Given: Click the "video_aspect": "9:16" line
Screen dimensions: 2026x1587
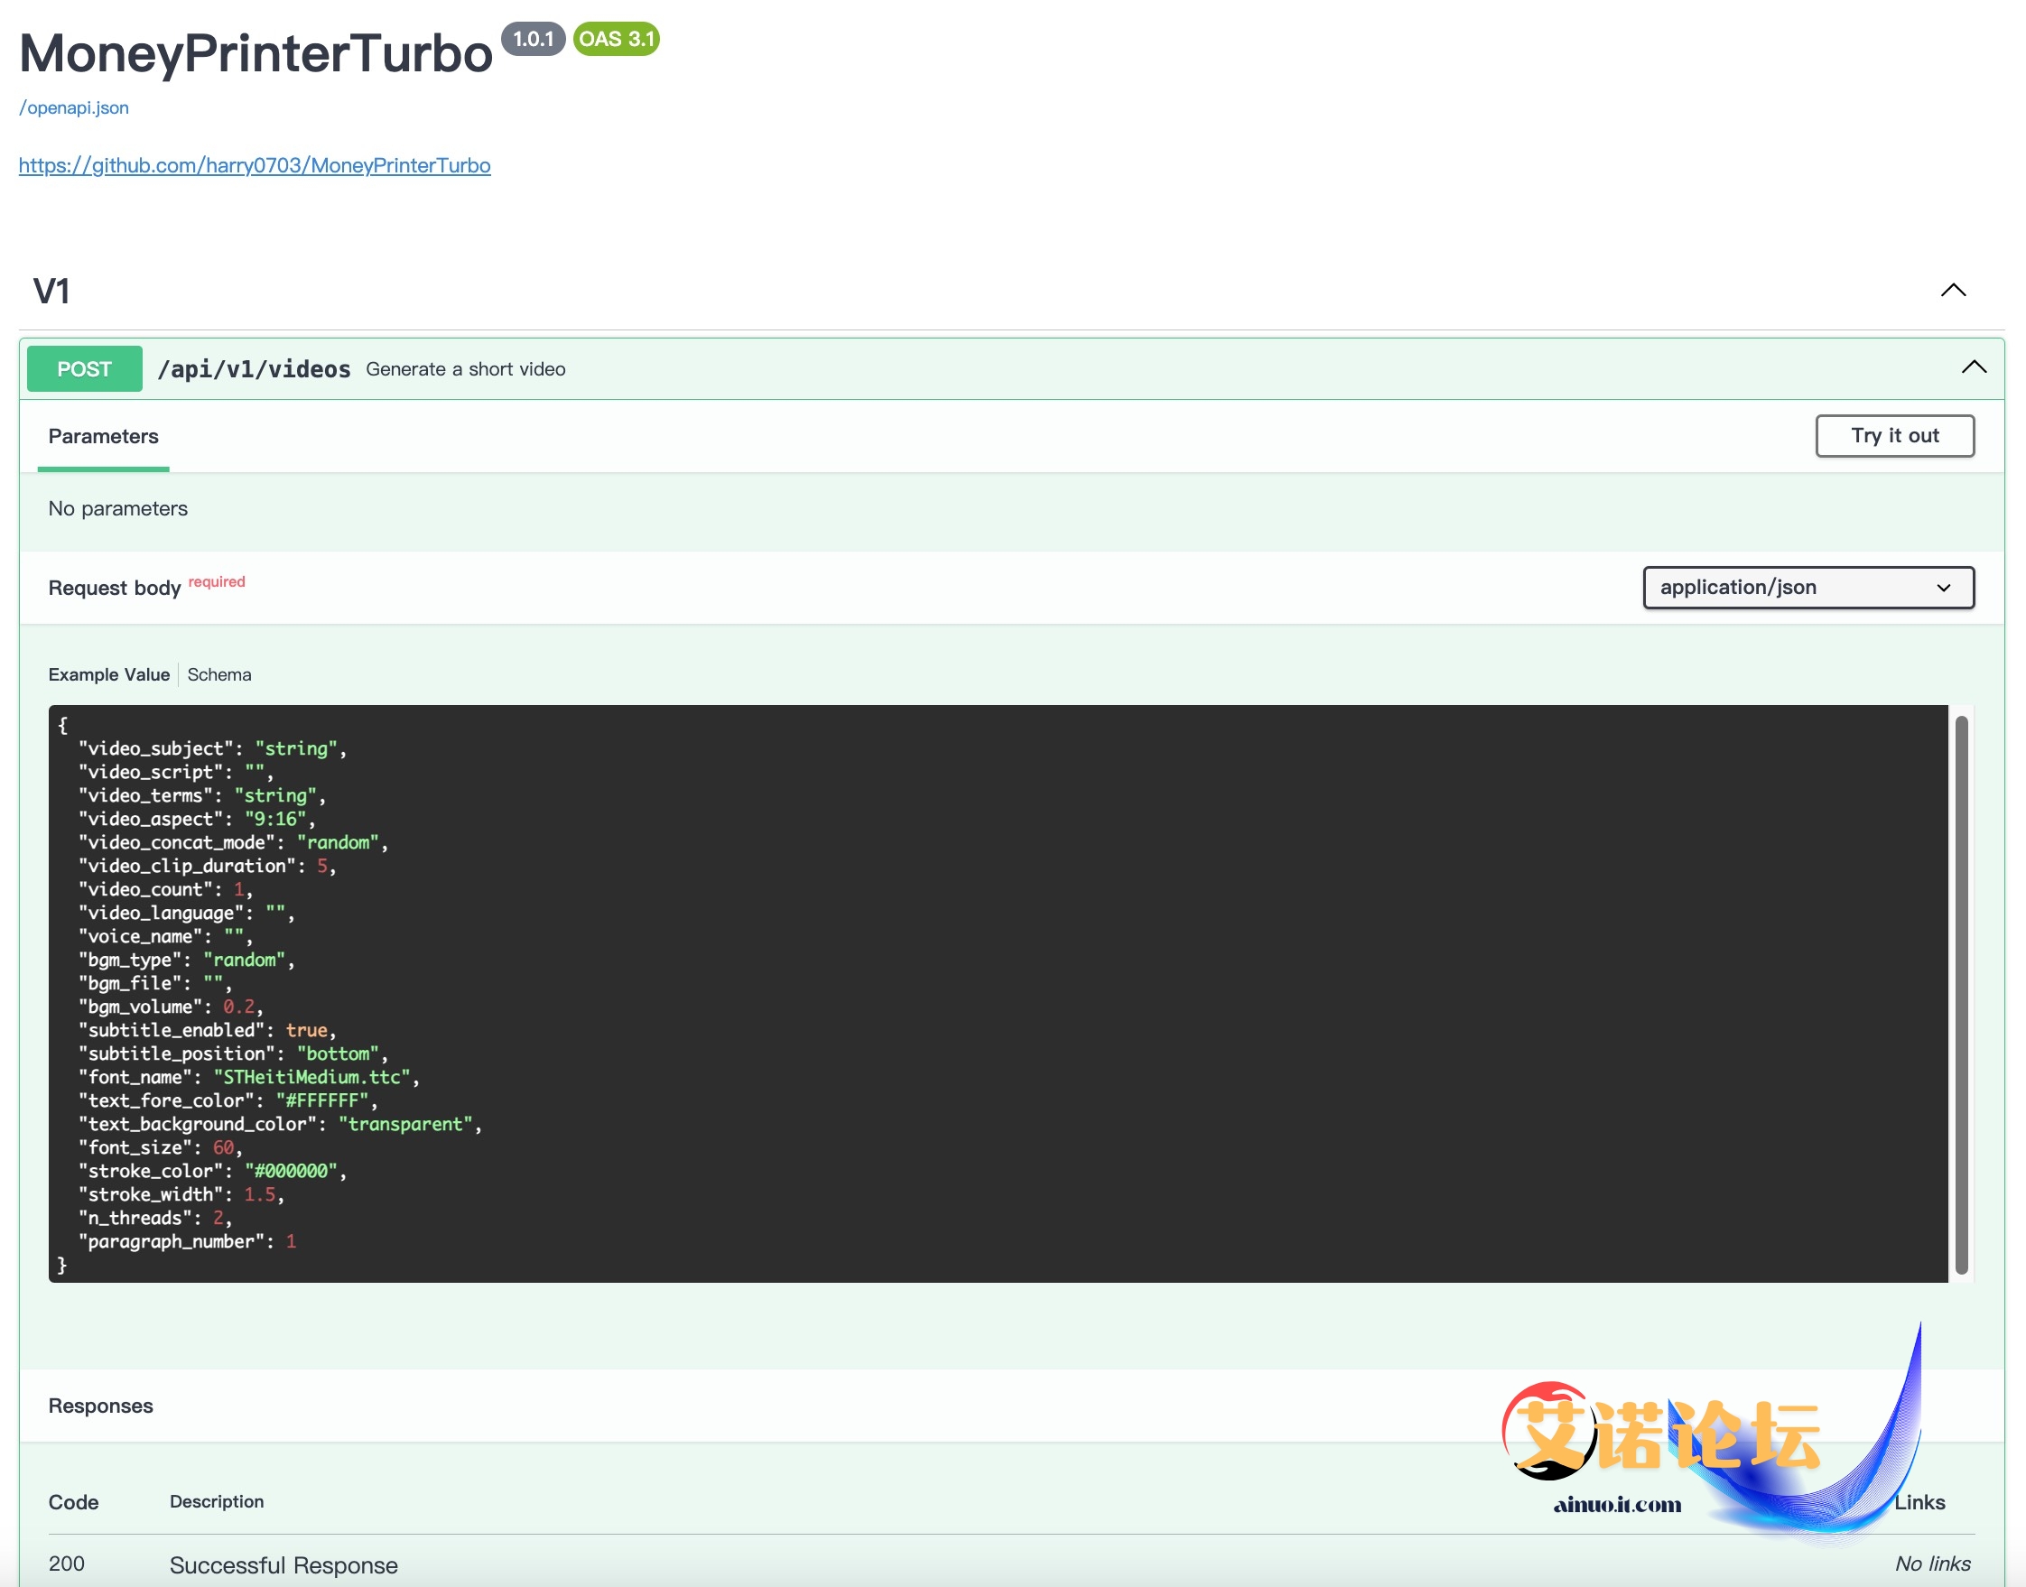Looking at the screenshot, I should tap(197, 820).
